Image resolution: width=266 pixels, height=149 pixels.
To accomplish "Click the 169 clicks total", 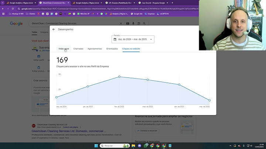I will pos(62,60).
